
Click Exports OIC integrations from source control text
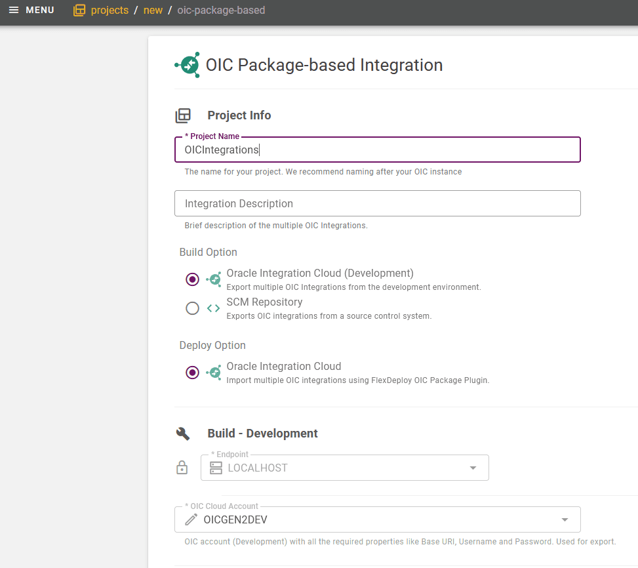point(329,316)
